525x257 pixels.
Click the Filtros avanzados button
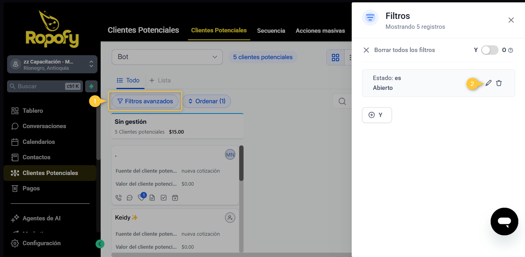click(145, 101)
